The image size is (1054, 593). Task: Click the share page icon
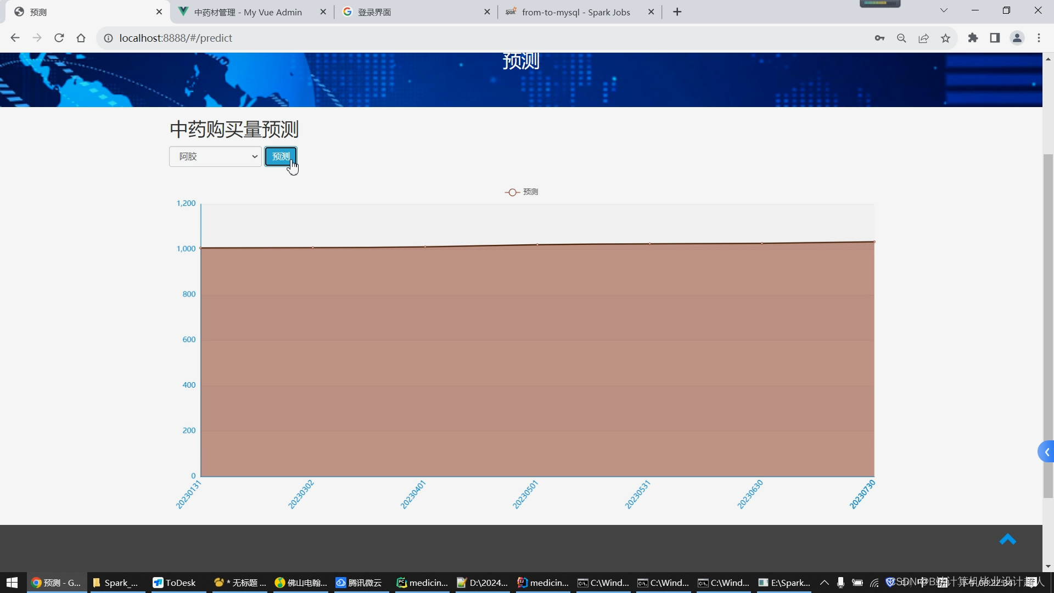(x=923, y=38)
